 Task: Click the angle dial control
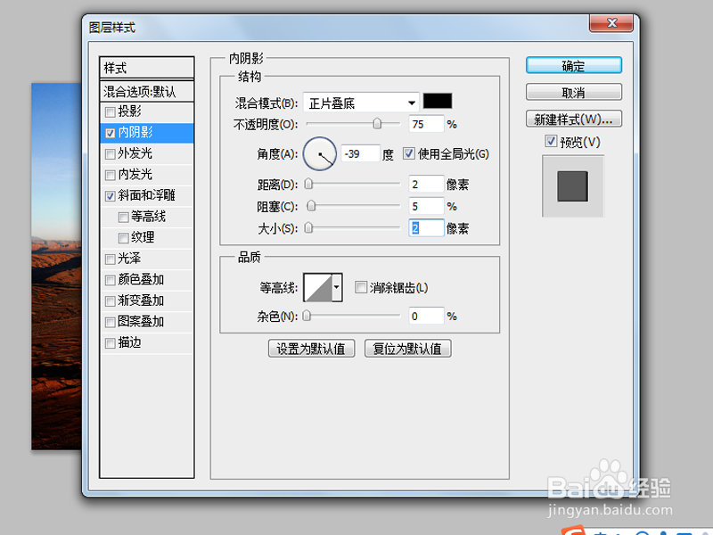pos(320,153)
